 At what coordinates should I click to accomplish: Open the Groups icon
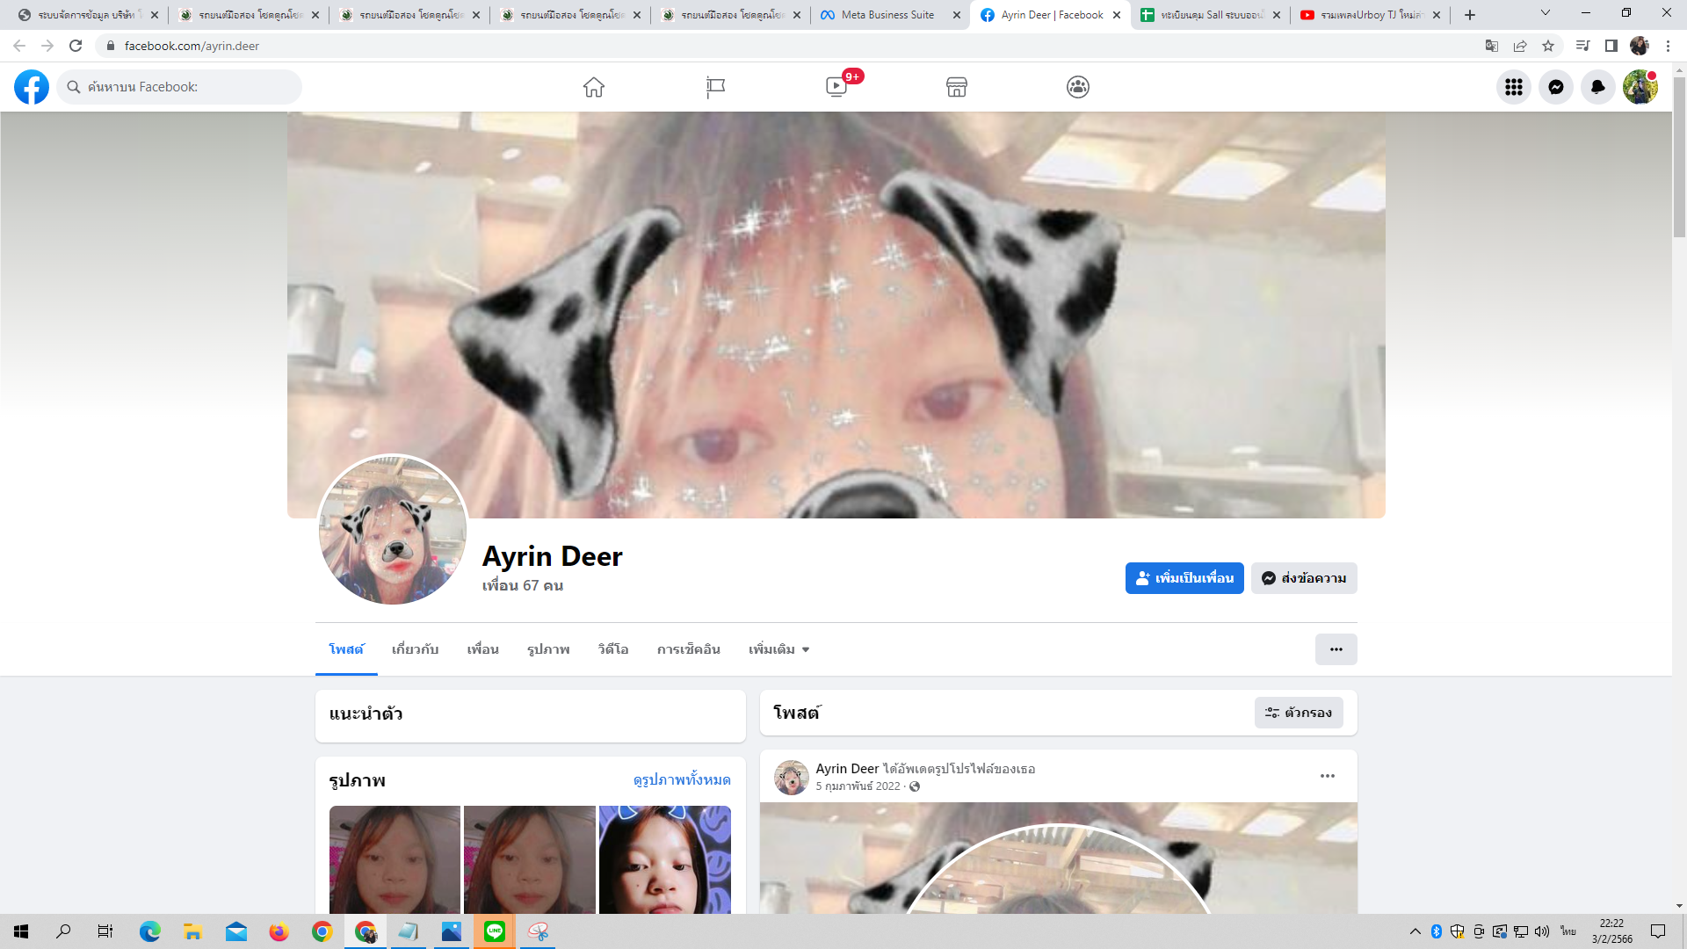1078,87
